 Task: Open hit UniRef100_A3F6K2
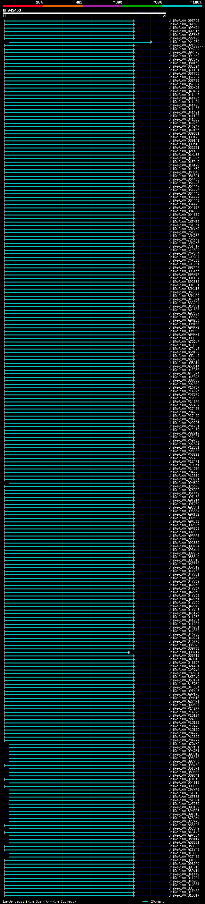[184, 35]
